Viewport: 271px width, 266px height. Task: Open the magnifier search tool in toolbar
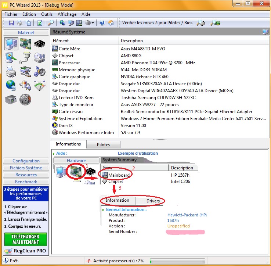pyautogui.click(x=51, y=23)
